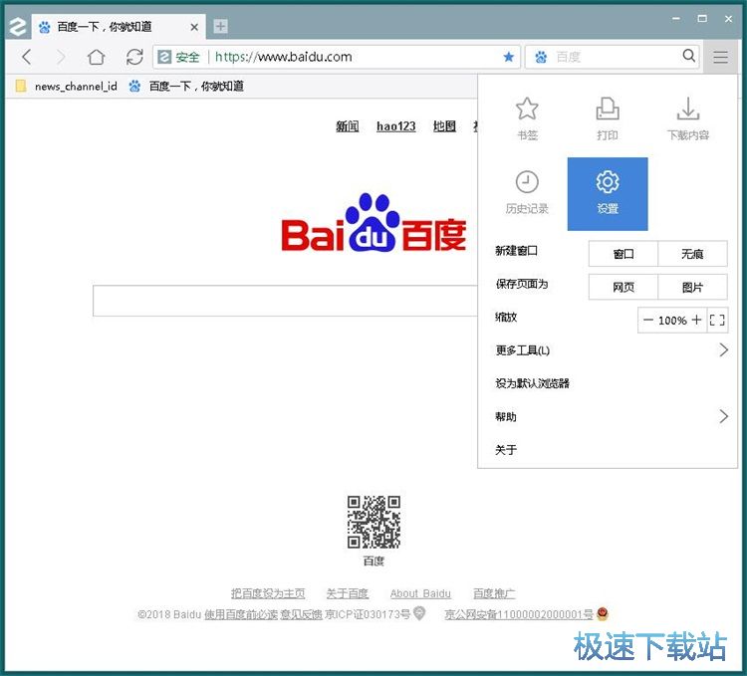Click the browser back arrow
This screenshot has height=676, width=747.
point(27,57)
